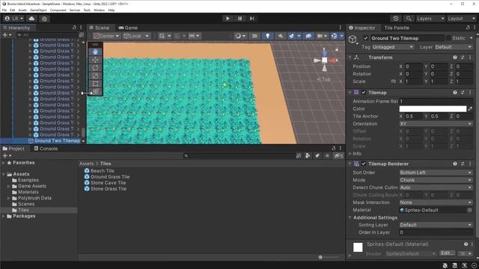Toggle scene audio icon

click(280, 36)
